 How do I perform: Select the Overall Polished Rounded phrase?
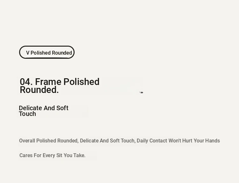tap(49, 141)
